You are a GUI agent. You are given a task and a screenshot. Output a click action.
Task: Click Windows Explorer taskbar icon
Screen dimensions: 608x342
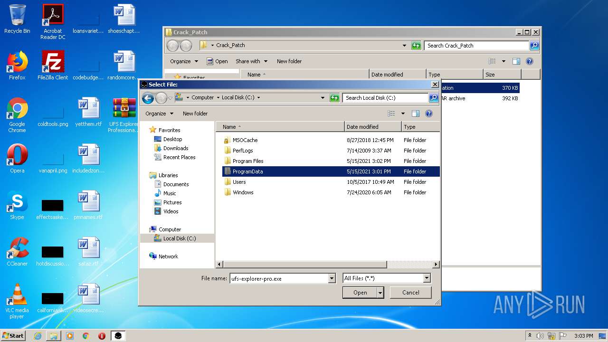pos(54,336)
